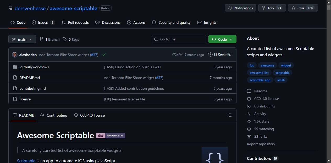Screen dimensions: 331x163
Task: Click the widget topic tag
Action: [x=286, y=65]
